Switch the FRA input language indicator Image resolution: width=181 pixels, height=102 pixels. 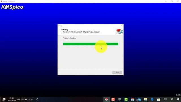tap(19, 99)
